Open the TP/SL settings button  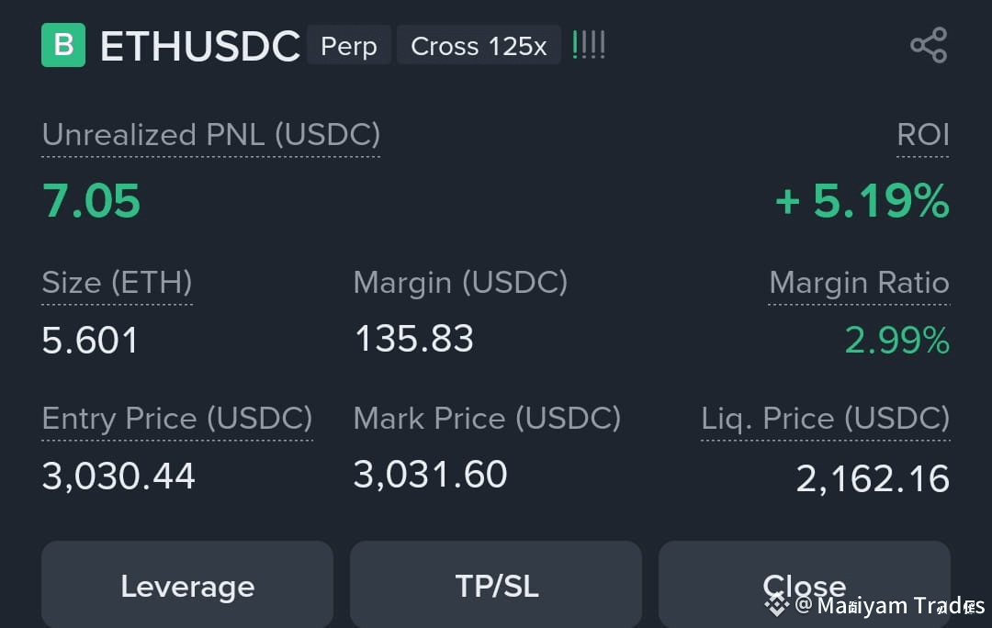click(496, 584)
